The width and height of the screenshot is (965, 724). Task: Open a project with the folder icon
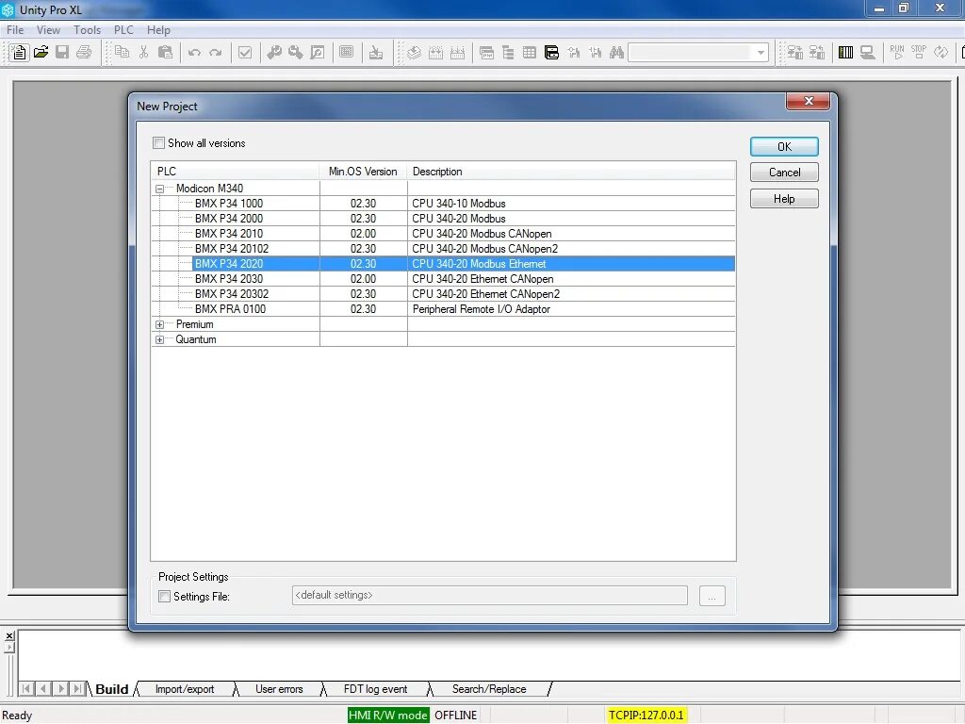pos(41,53)
